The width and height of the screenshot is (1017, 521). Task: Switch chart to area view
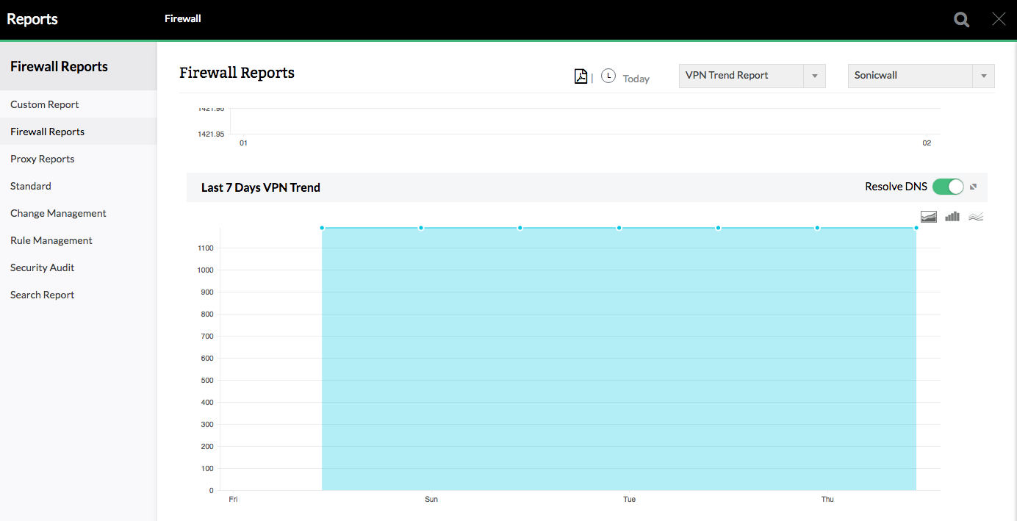click(928, 216)
